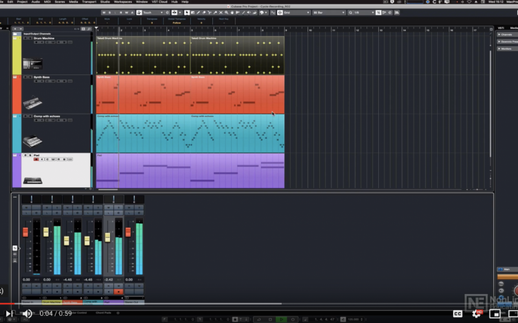Open the VST Cloud menu
Screen dimensions: 518x323
pos(160,2)
